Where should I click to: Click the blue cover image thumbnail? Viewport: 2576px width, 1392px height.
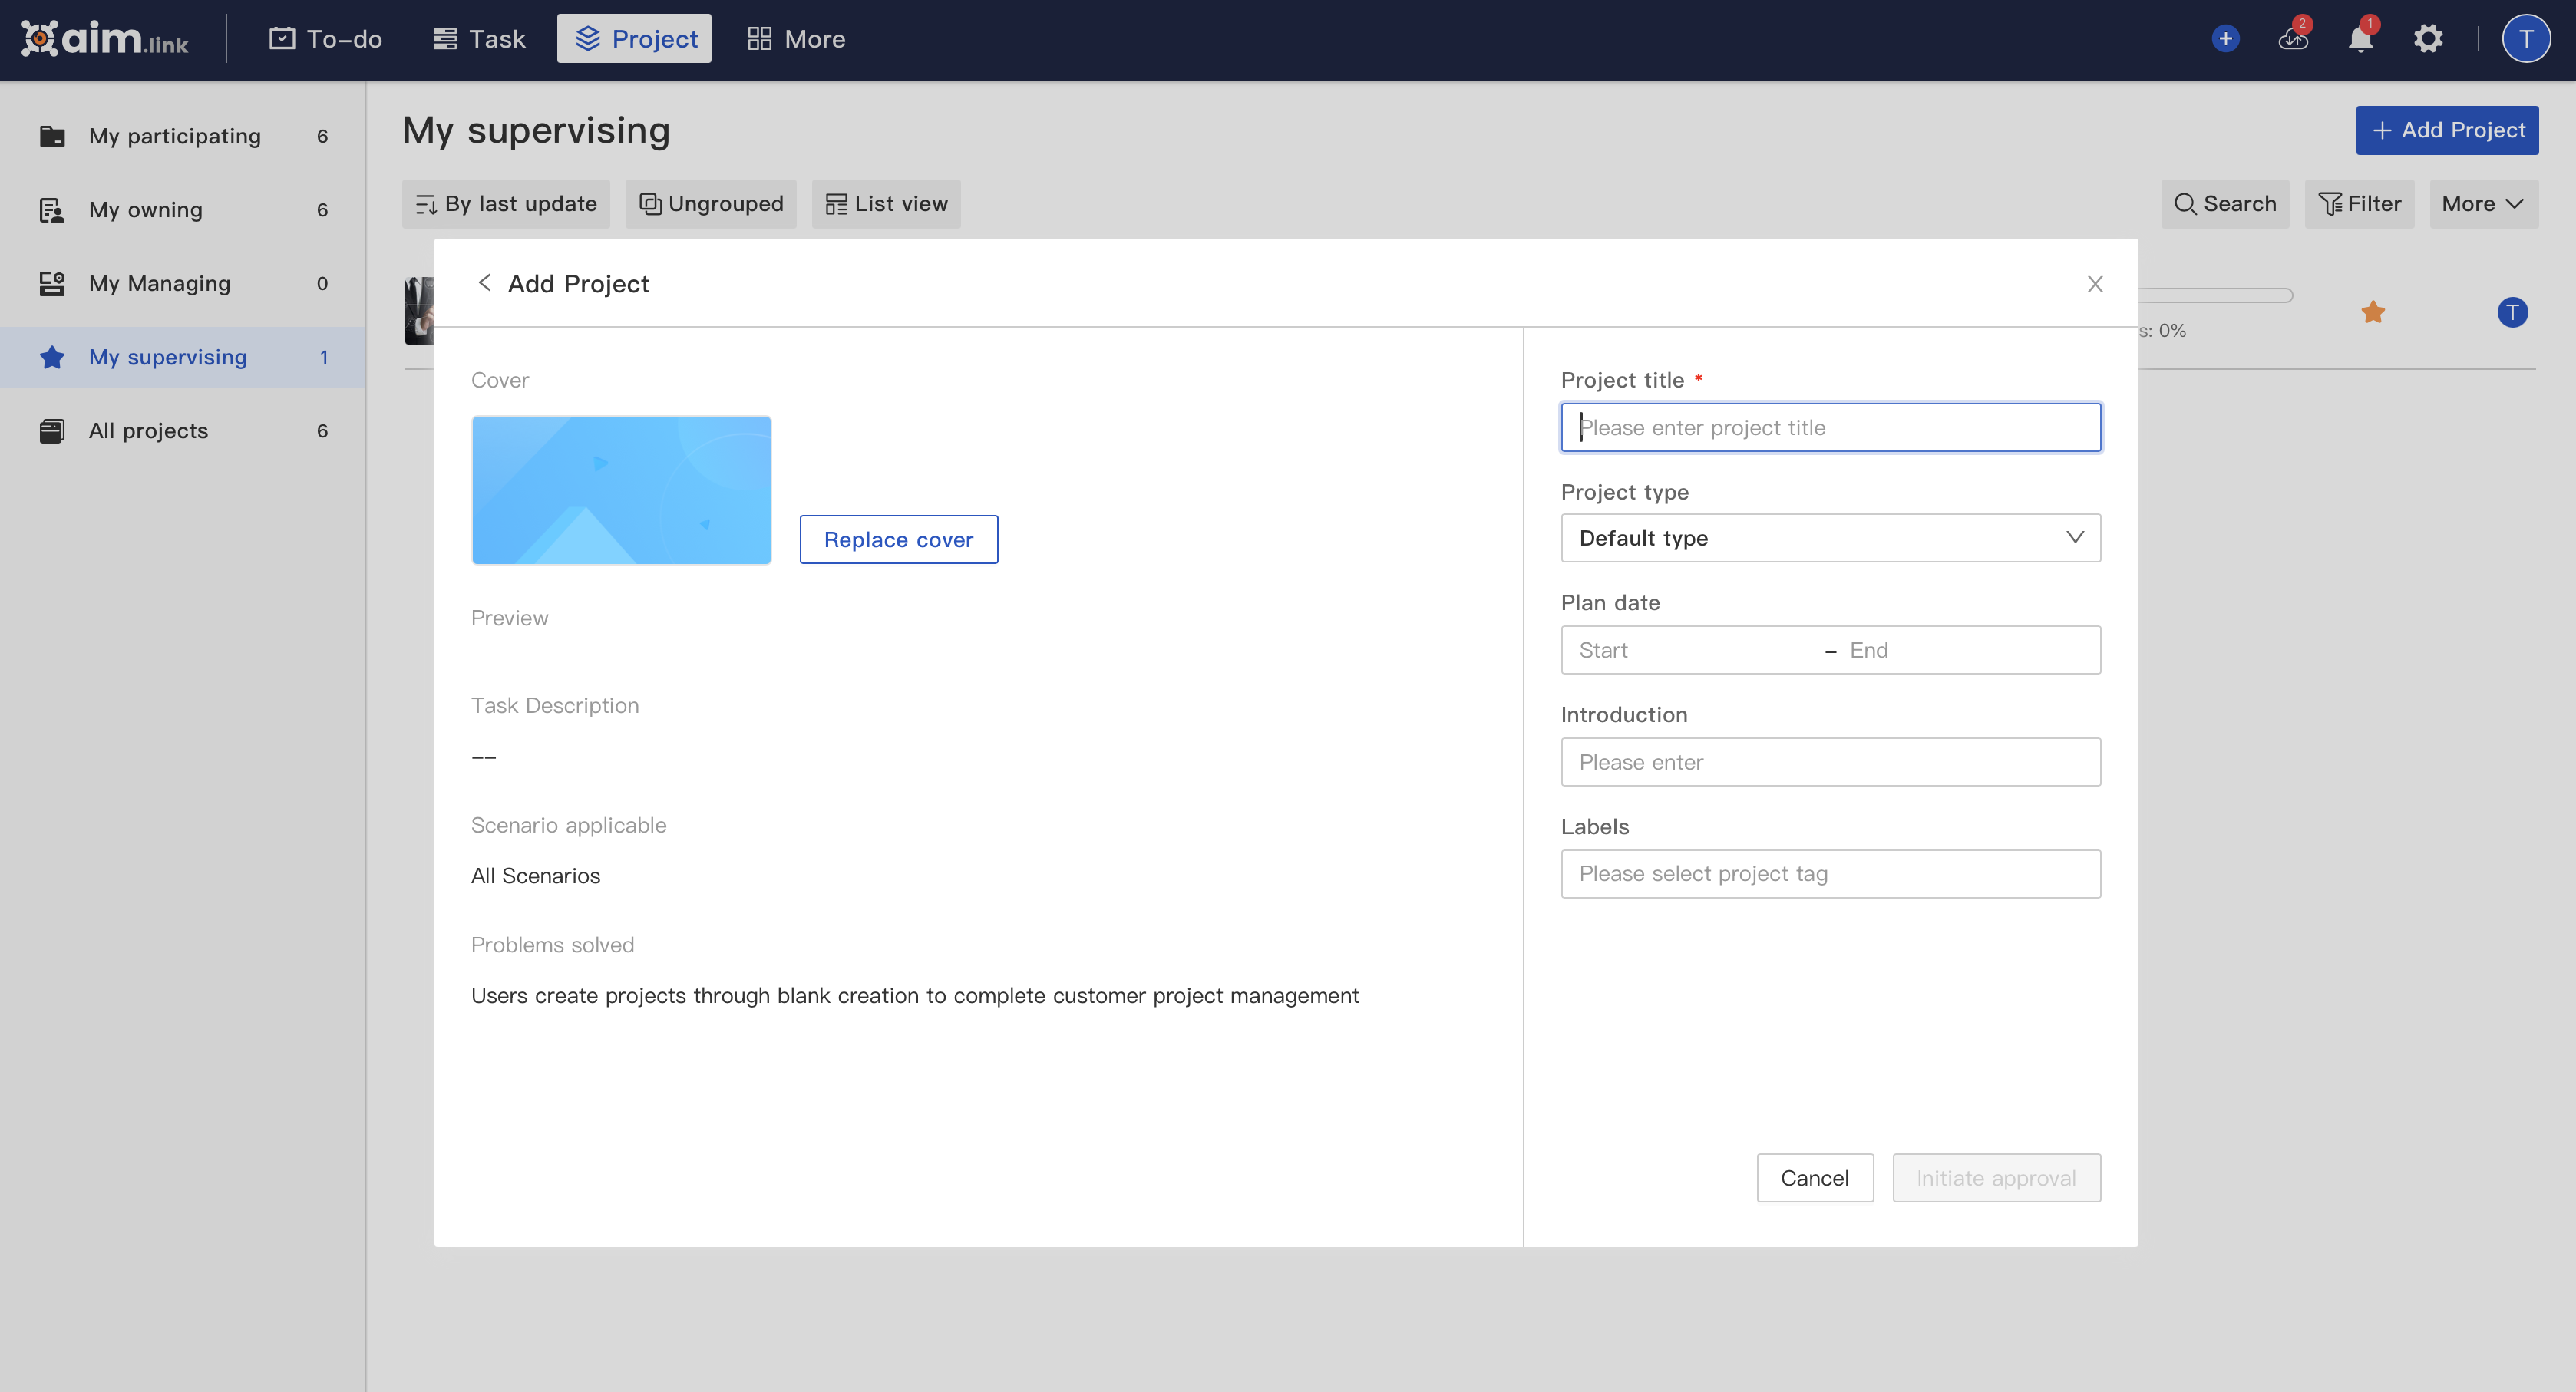pyautogui.click(x=621, y=490)
